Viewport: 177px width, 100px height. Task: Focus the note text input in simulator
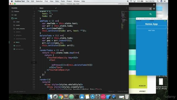[x=151, y=27]
